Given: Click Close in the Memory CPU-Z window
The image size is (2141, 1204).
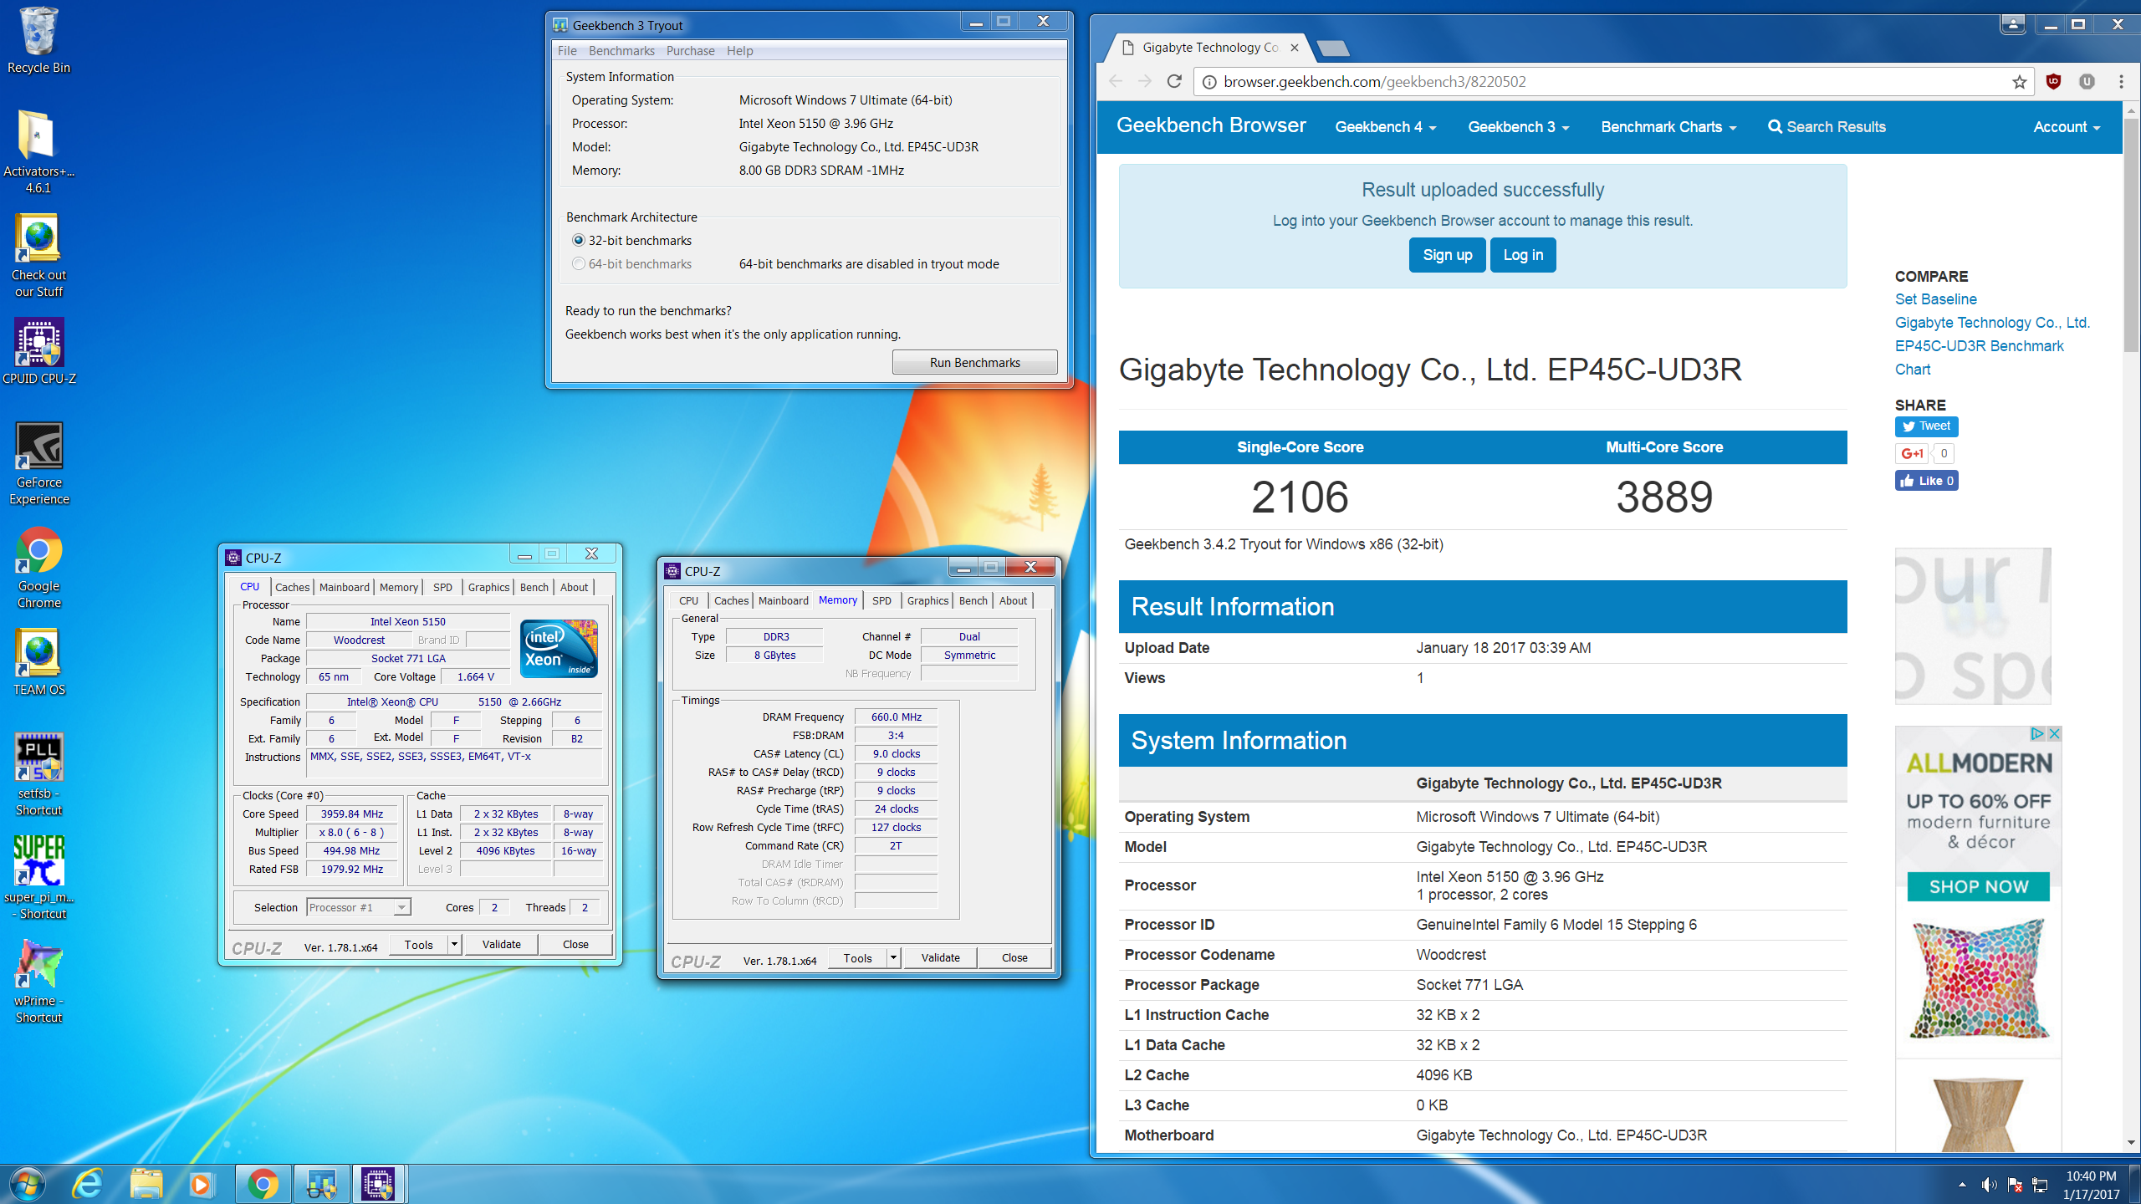Looking at the screenshot, I should pyautogui.click(x=1014, y=957).
